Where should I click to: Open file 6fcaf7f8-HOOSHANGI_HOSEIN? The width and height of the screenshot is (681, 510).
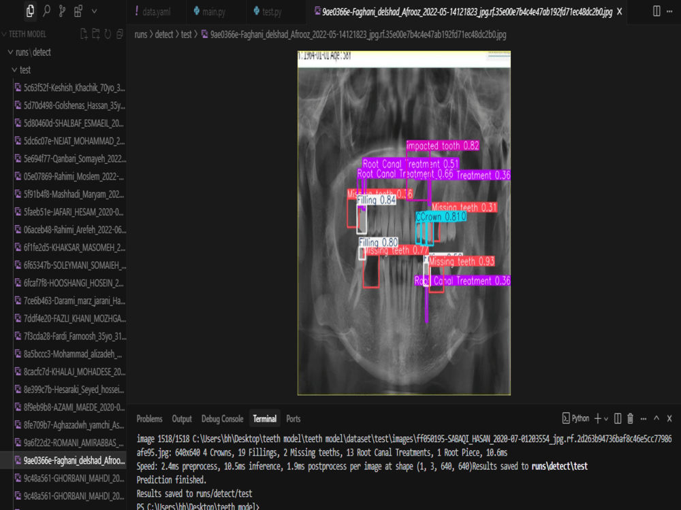(x=69, y=283)
